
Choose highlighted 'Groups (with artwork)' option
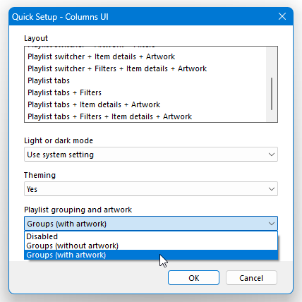click(x=151, y=255)
